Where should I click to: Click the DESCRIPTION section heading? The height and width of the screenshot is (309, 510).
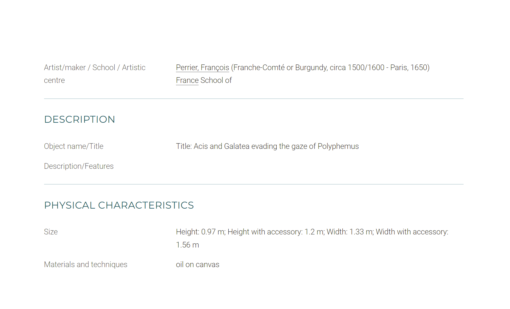[x=79, y=119]
